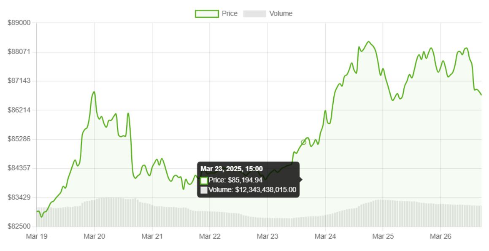Click the $89000 y-axis label
Viewport: 489px width, 251px height.
pos(19,23)
